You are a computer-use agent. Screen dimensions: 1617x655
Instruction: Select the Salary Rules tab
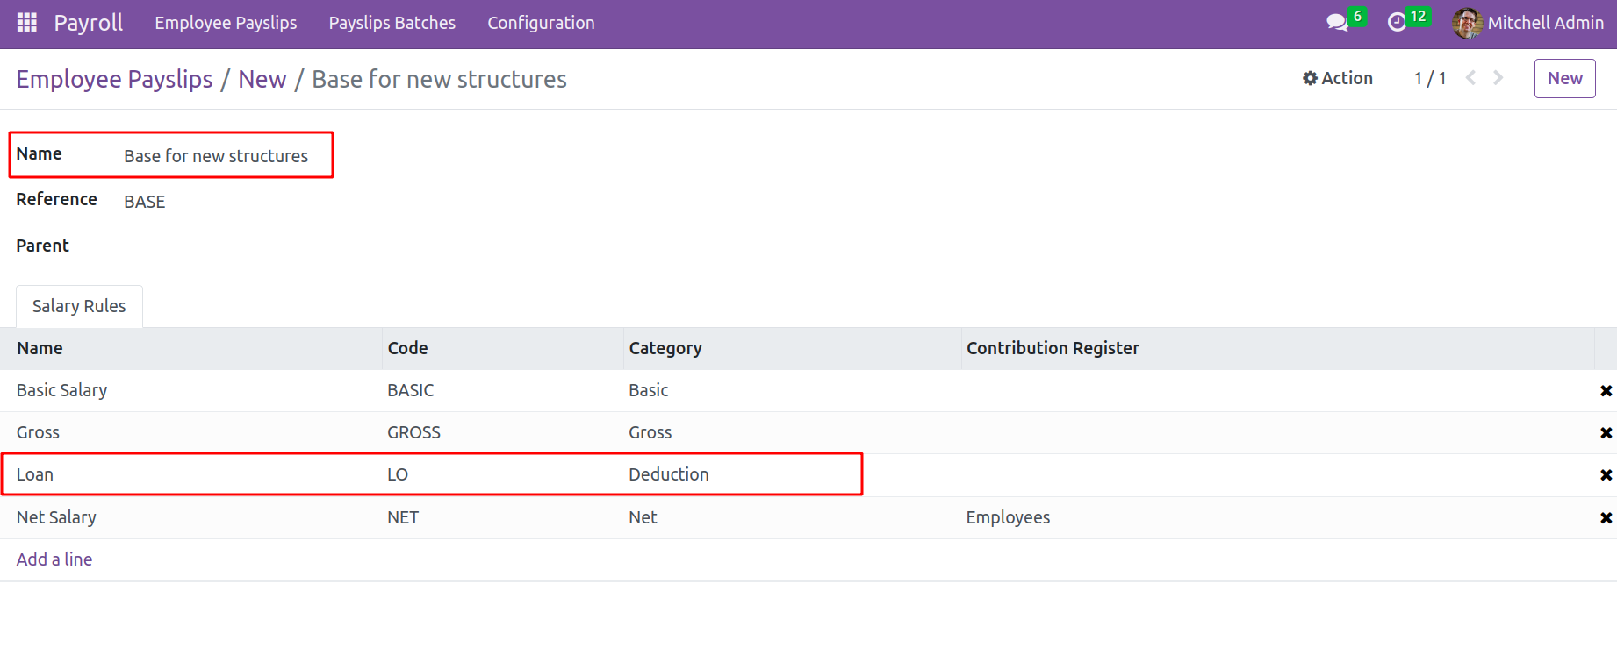[x=79, y=306]
